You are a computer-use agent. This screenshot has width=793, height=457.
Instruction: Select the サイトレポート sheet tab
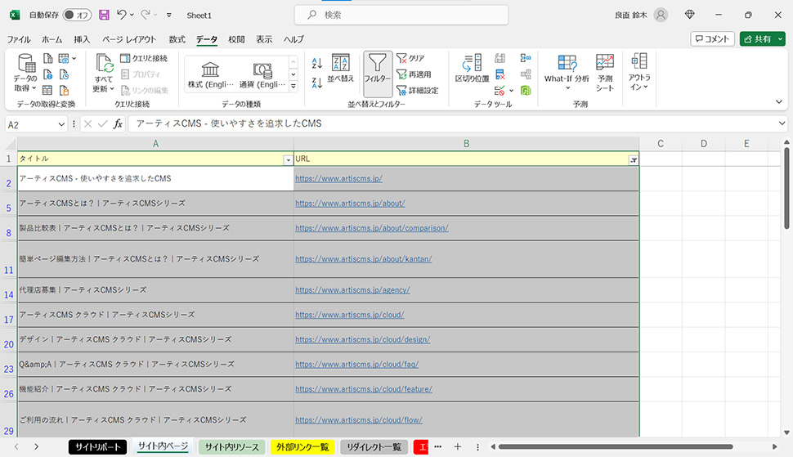97,447
